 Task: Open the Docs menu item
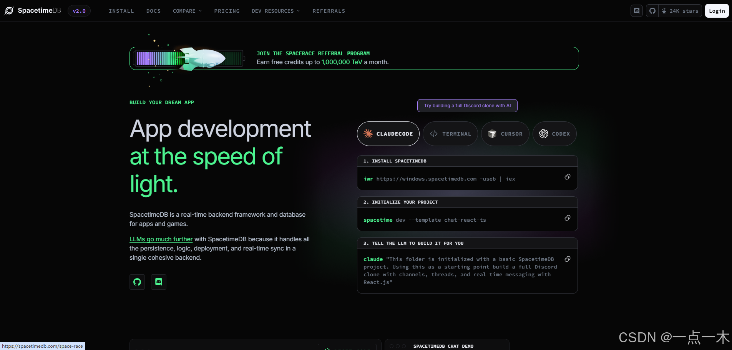[153, 11]
